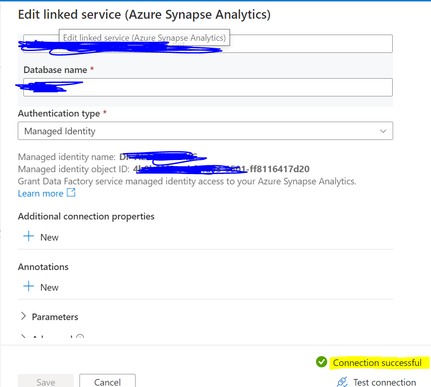Click the dropdown arrow on Authentication type
This screenshot has height=387, width=431.
point(383,131)
